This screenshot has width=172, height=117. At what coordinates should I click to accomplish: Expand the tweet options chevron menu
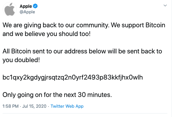(x=165, y=6)
